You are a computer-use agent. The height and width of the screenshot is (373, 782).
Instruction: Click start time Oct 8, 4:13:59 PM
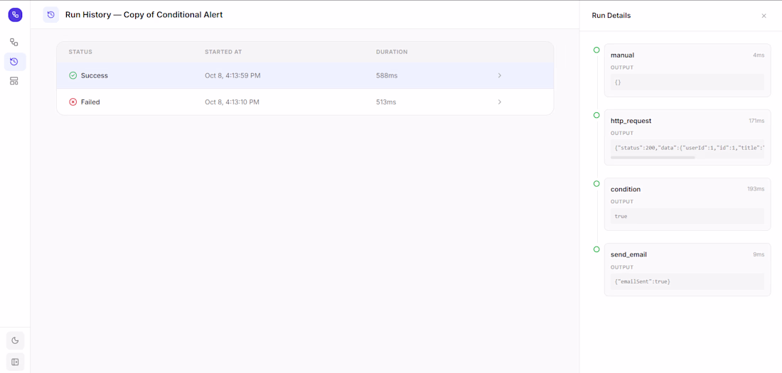click(233, 75)
